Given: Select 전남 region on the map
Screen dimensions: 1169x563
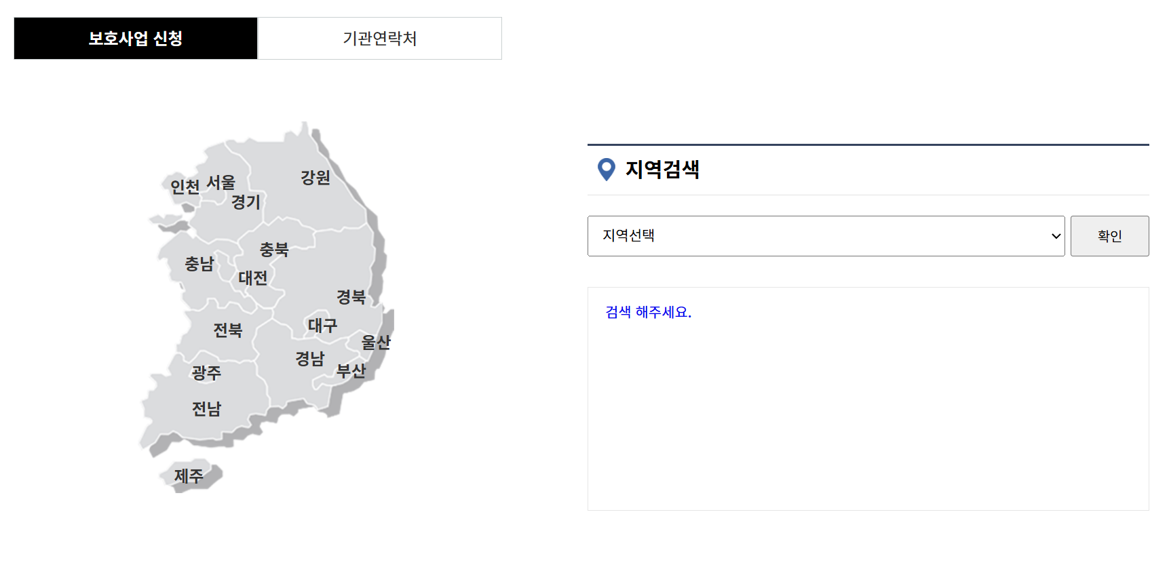Looking at the screenshot, I should coord(206,409).
